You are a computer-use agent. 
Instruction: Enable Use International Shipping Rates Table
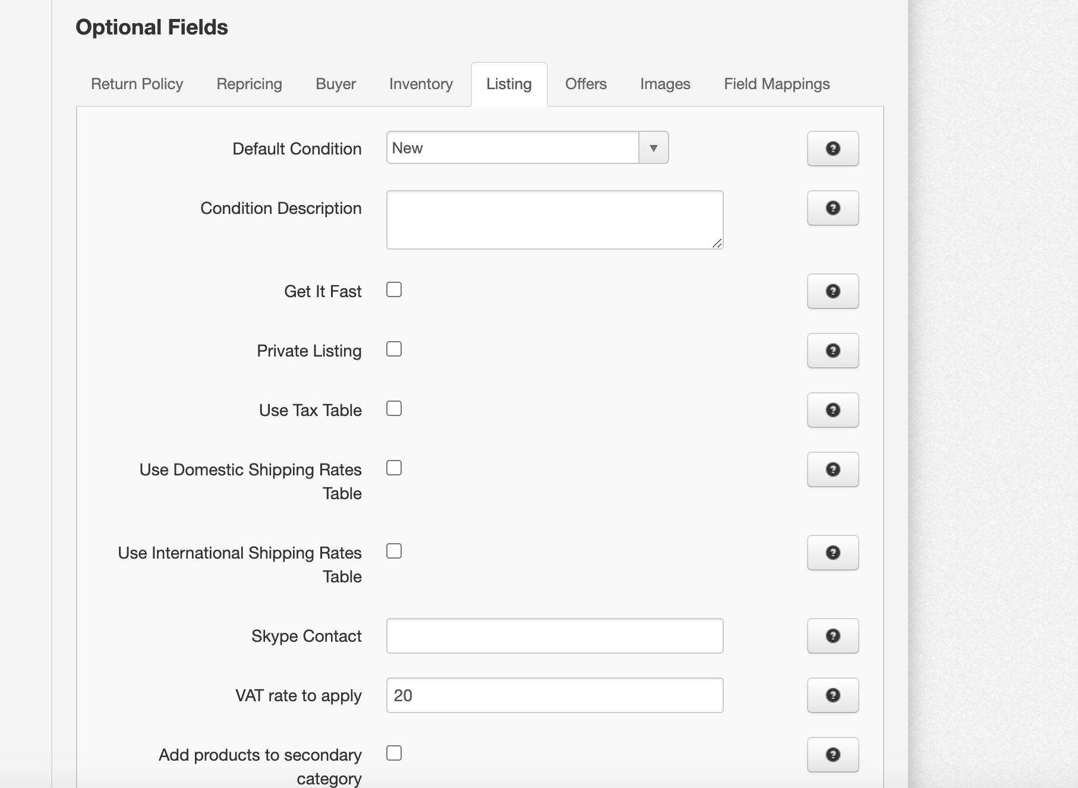pyautogui.click(x=394, y=551)
